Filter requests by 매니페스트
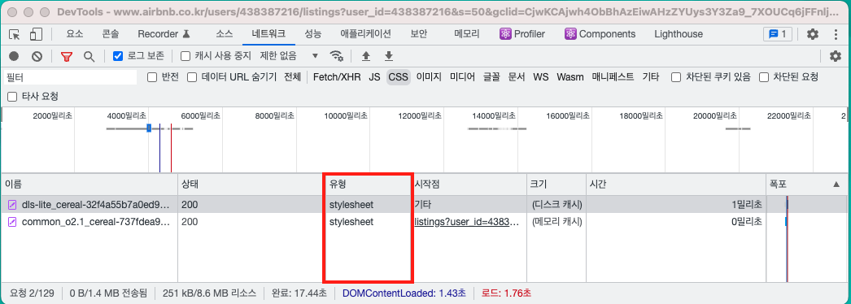The image size is (851, 304). pyautogui.click(x=613, y=77)
